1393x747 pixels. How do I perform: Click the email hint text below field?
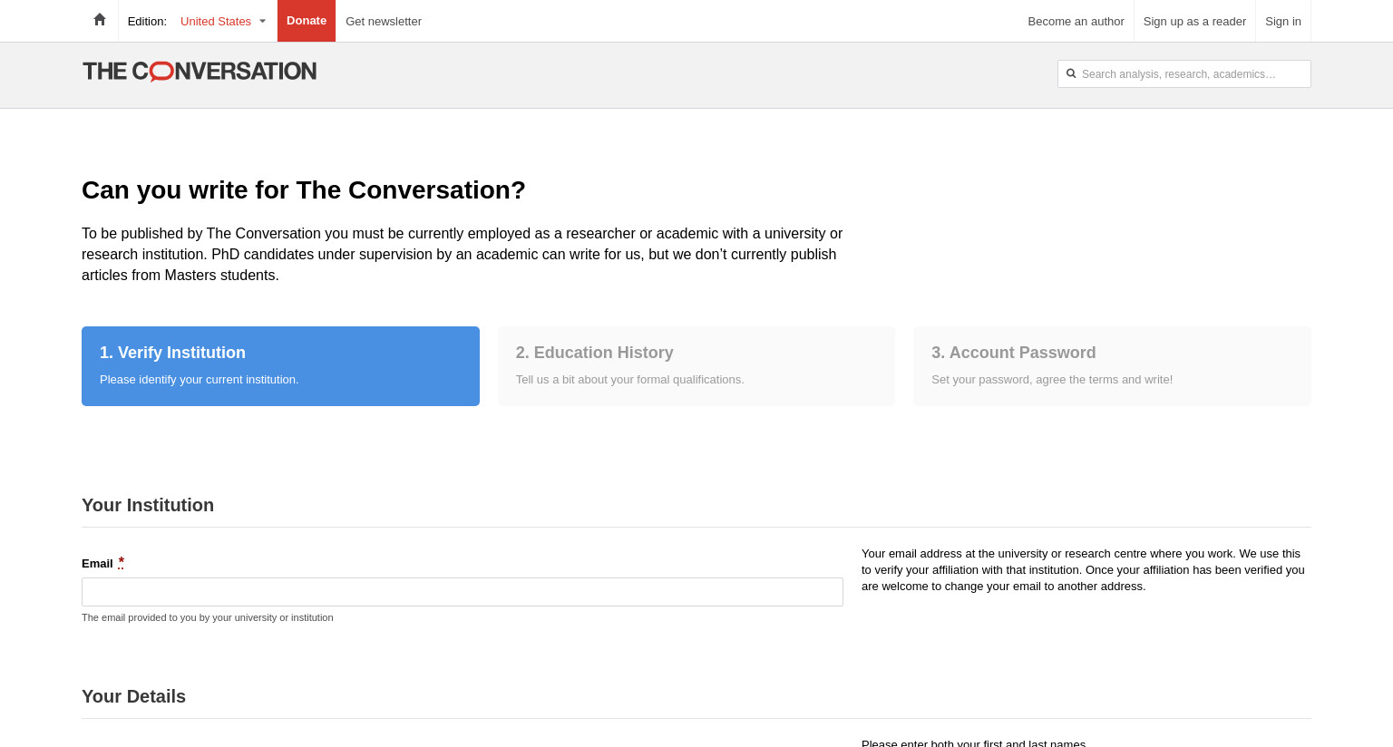(x=208, y=617)
